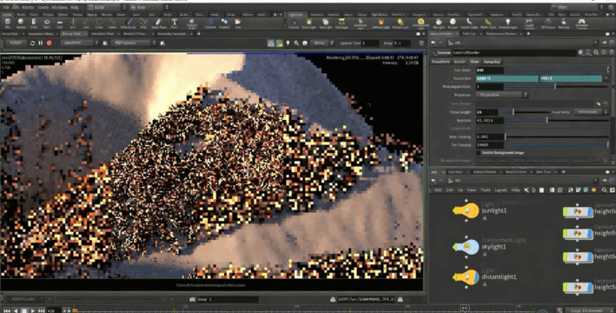Select the Sphere shelf tool
616x313 pixels.
[21, 23]
